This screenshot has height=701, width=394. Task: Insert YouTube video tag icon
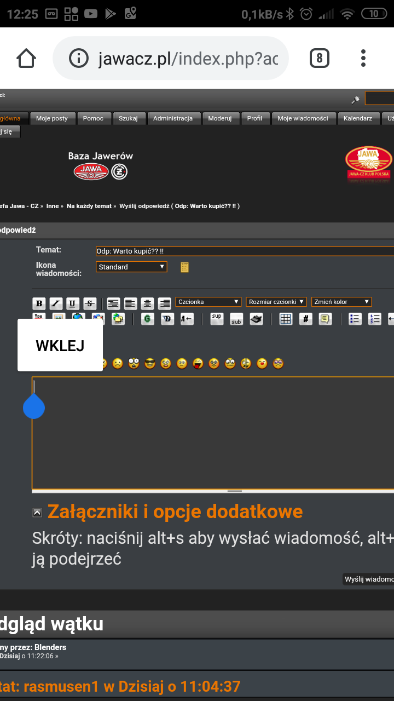coord(39,317)
